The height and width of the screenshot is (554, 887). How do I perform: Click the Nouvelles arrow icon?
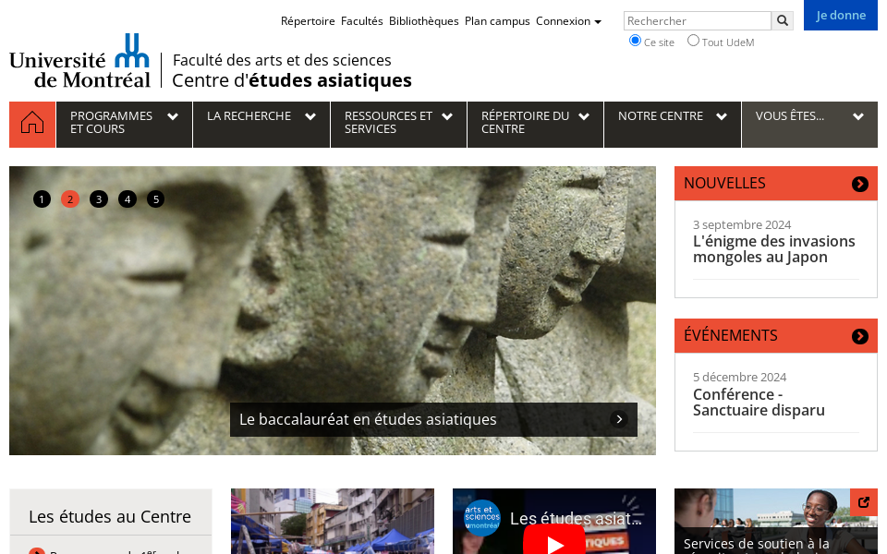pyautogui.click(x=859, y=184)
